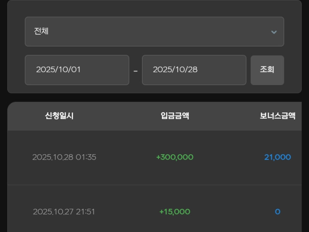Focus the end date field 2025/10/28
The image size is (309, 232).
tap(194, 70)
